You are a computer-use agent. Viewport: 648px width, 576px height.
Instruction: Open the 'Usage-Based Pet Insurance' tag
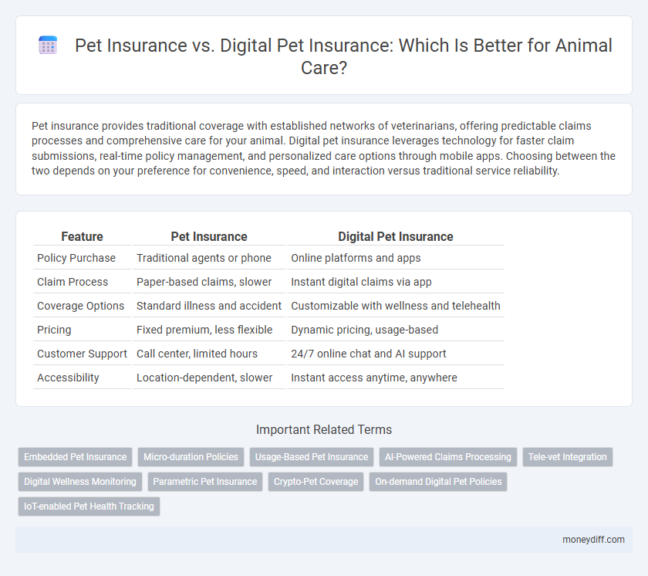(312, 456)
